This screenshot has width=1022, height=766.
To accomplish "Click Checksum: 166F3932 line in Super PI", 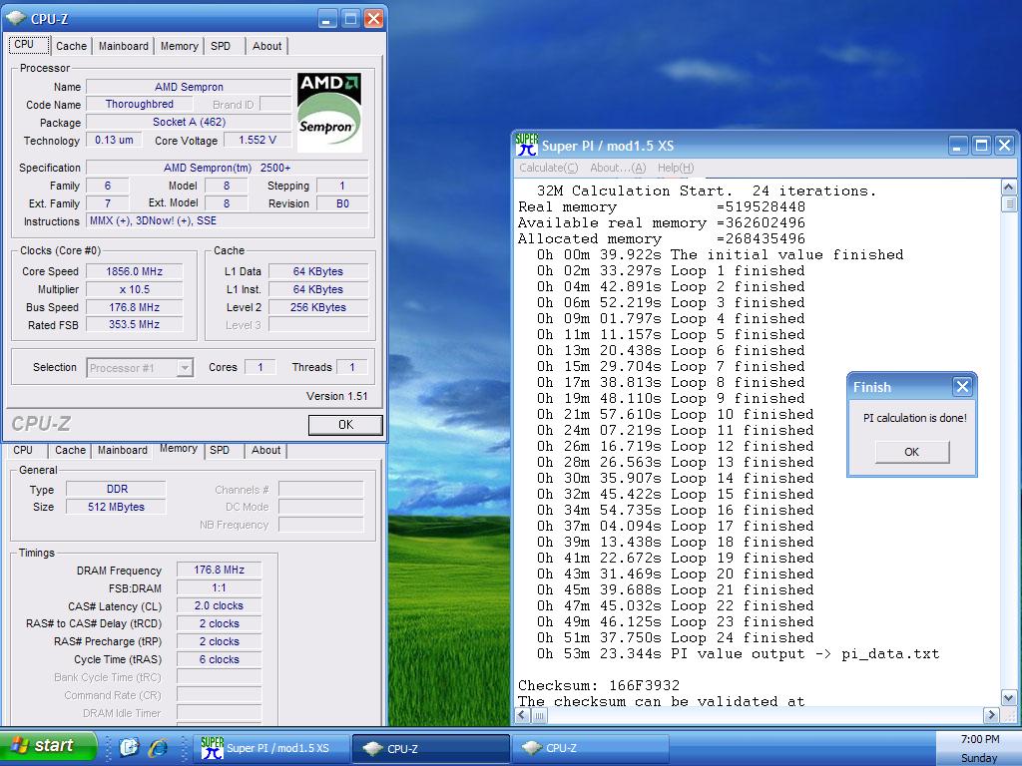I will point(599,685).
